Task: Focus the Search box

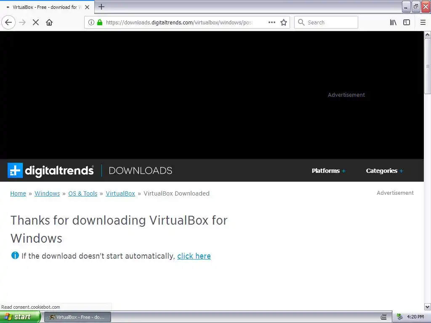Action: 326,22
